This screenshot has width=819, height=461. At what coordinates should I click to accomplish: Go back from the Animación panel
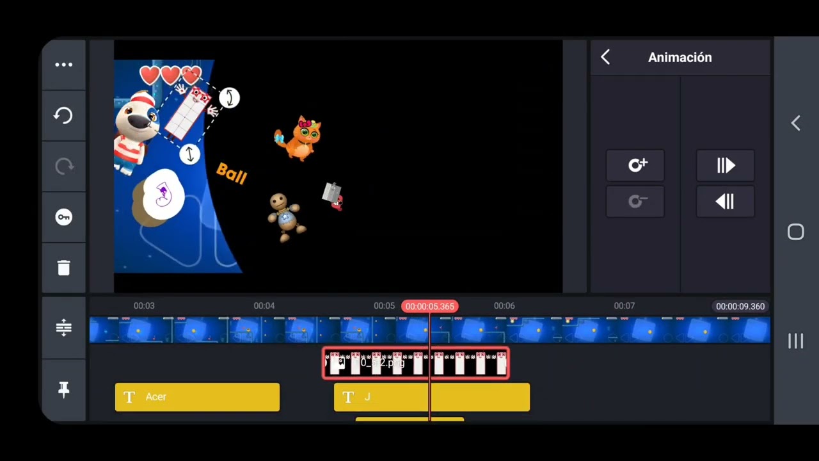pyautogui.click(x=605, y=57)
